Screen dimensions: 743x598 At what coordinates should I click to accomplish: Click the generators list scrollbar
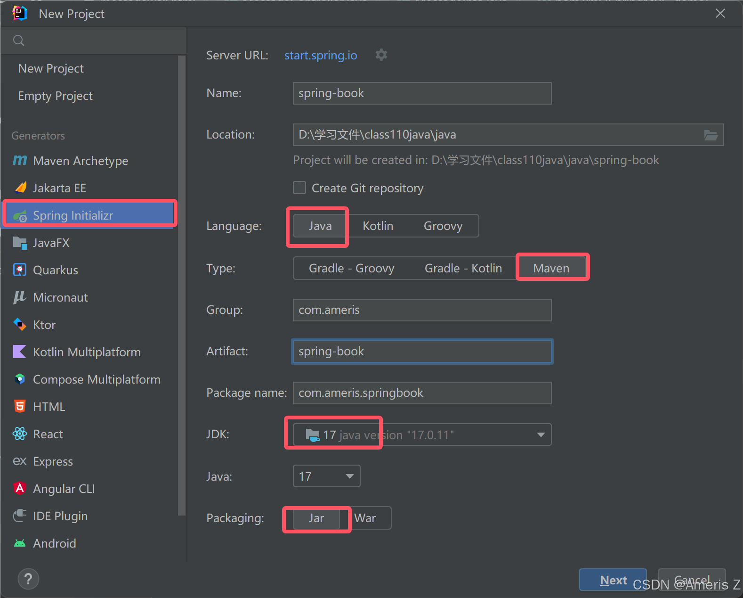182,286
